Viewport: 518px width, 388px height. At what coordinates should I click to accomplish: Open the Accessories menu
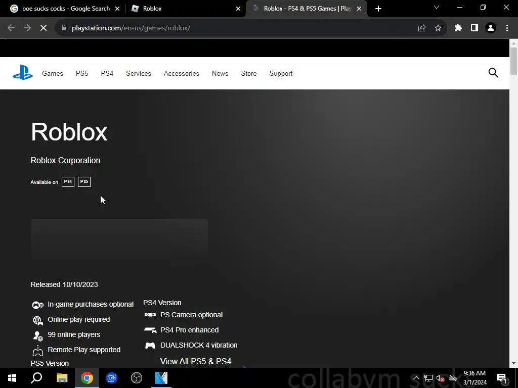pos(182,73)
